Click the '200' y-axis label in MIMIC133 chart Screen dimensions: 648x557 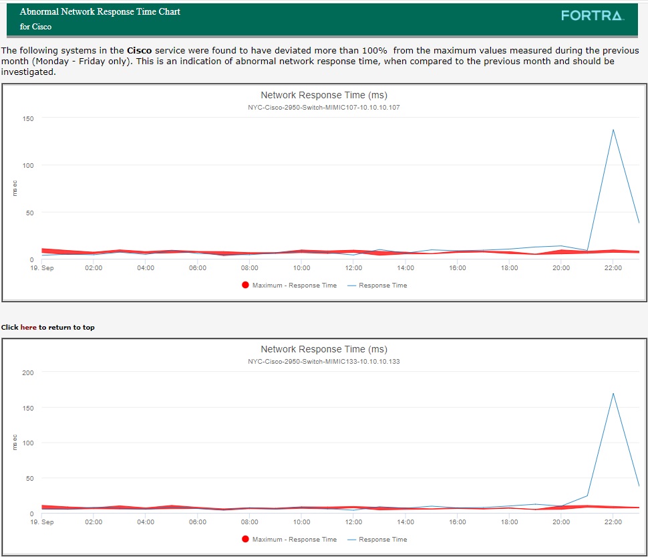coord(28,372)
